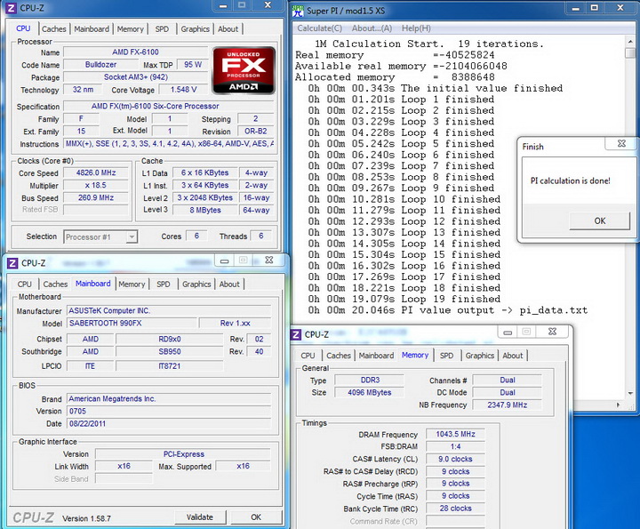This screenshot has width=640, height=529.
Task: Click Super PI horizontal scrollbar right arrow
Action: pyautogui.click(x=619, y=405)
